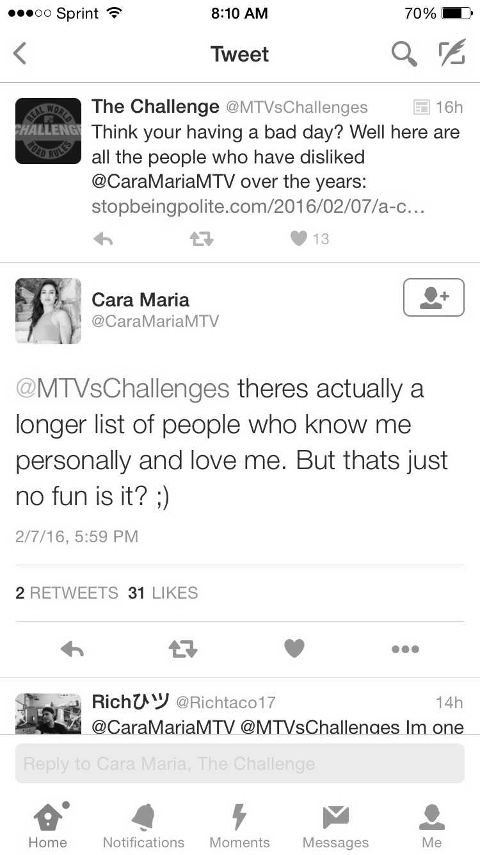The height and width of the screenshot is (855, 480).
Task: Tap the @MTVsChallenges mention in Cara's tweet
Action: pyautogui.click(x=122, y=388)
